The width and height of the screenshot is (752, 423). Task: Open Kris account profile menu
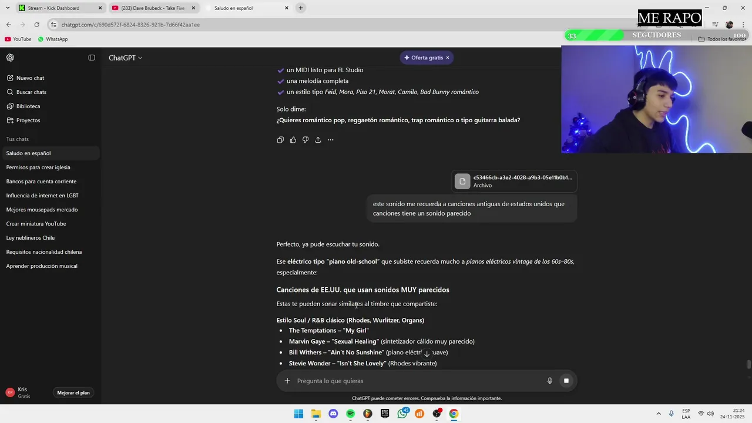(23, 392)
